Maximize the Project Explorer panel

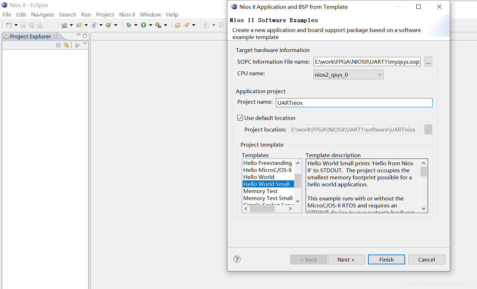coord(85,36)
